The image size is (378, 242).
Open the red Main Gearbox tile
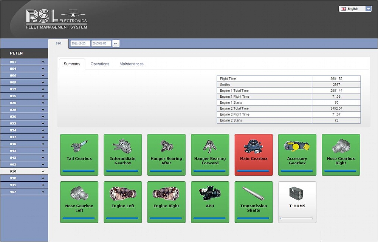click(x=254, y=155)
